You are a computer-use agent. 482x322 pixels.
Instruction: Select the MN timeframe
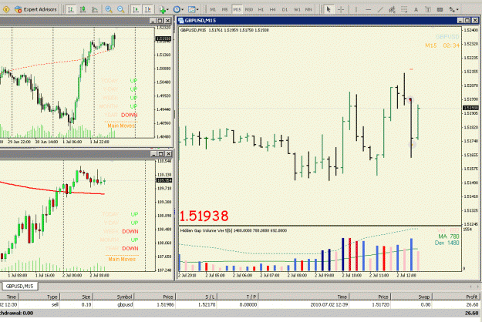pyautogui.click(x=308, y=9)
